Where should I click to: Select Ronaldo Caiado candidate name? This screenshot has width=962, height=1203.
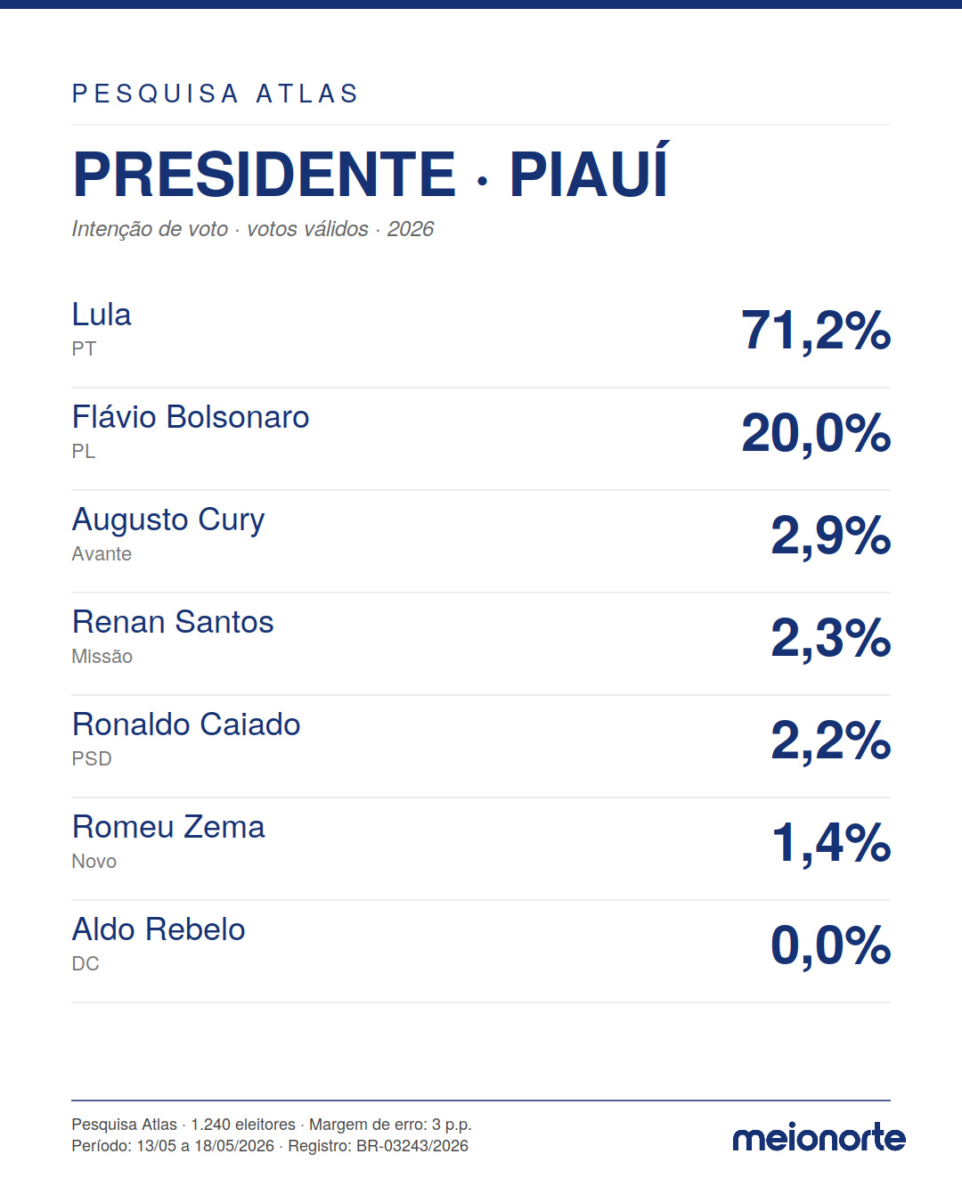coord(186,724)
